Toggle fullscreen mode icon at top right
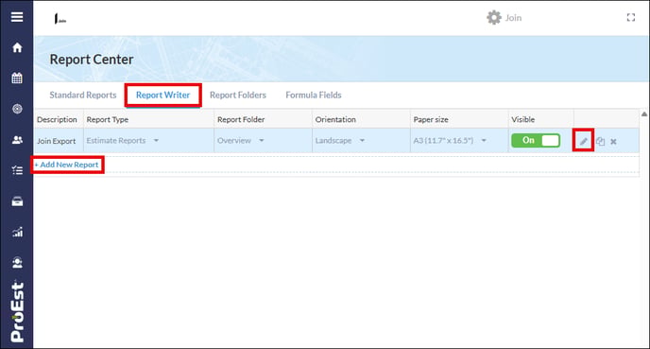The width and height of the screenshot is (650, 349). (x=630, y=17)
